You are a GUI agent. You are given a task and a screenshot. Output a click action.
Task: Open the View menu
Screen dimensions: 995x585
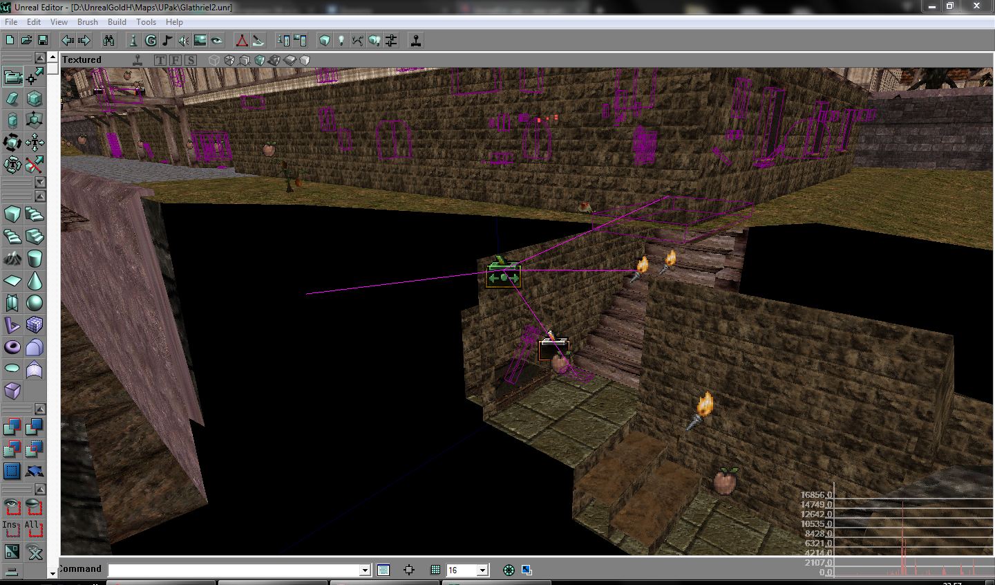pos(59,22)
